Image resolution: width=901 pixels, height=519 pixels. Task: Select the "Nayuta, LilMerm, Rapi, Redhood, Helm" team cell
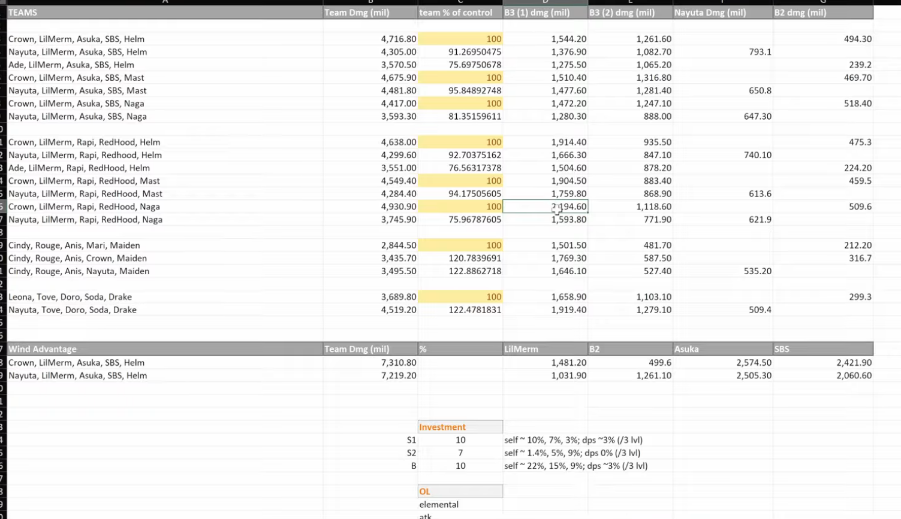[x=165, y=155]
